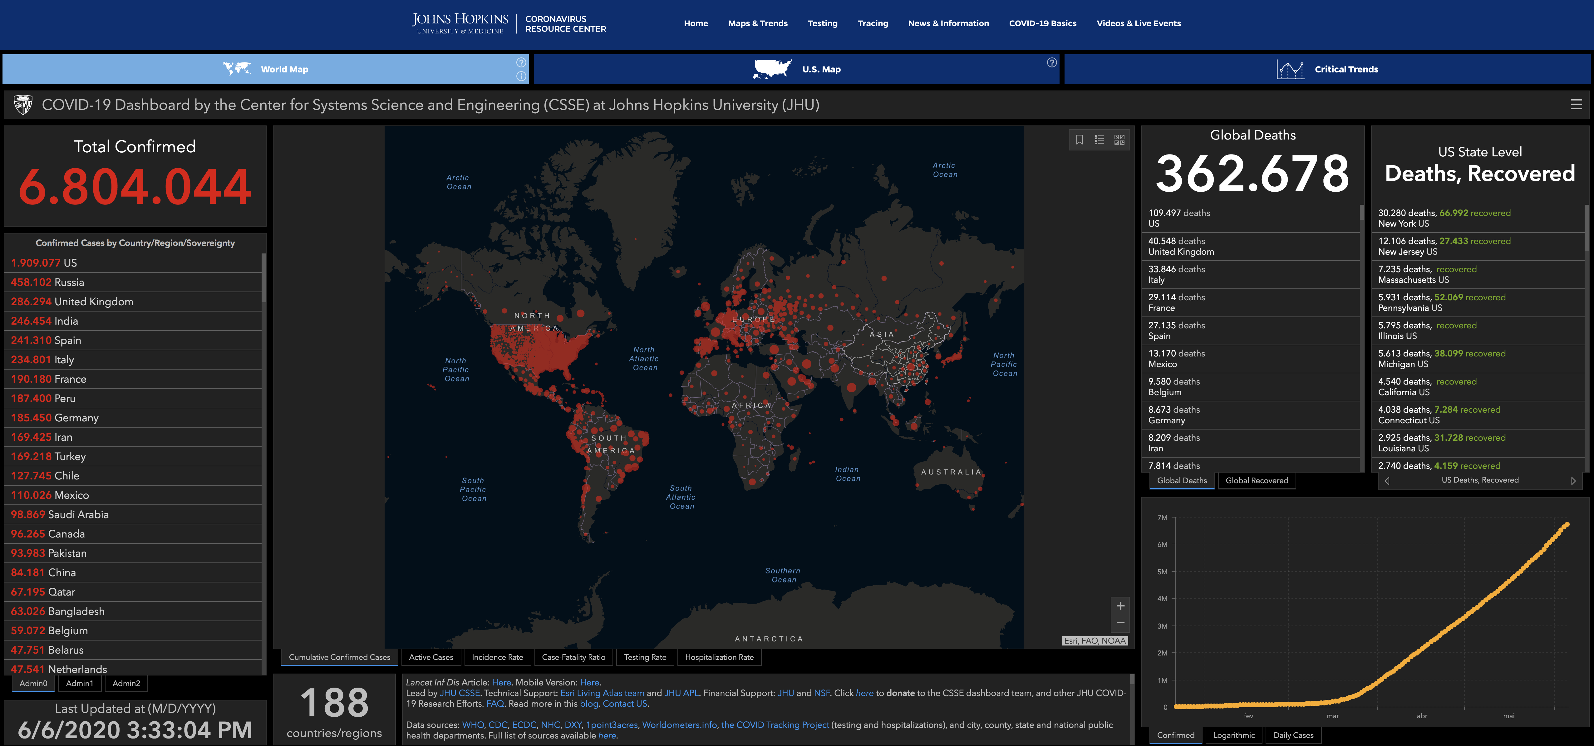Open the hamburger menu on dashboard header
This screenshot has width=1594, height=746.
click(1576, 105)
